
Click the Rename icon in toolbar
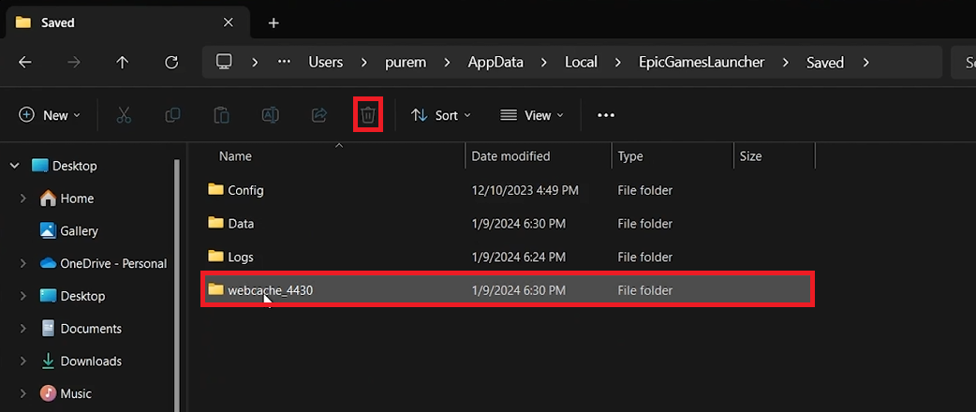tap(270, 115)
